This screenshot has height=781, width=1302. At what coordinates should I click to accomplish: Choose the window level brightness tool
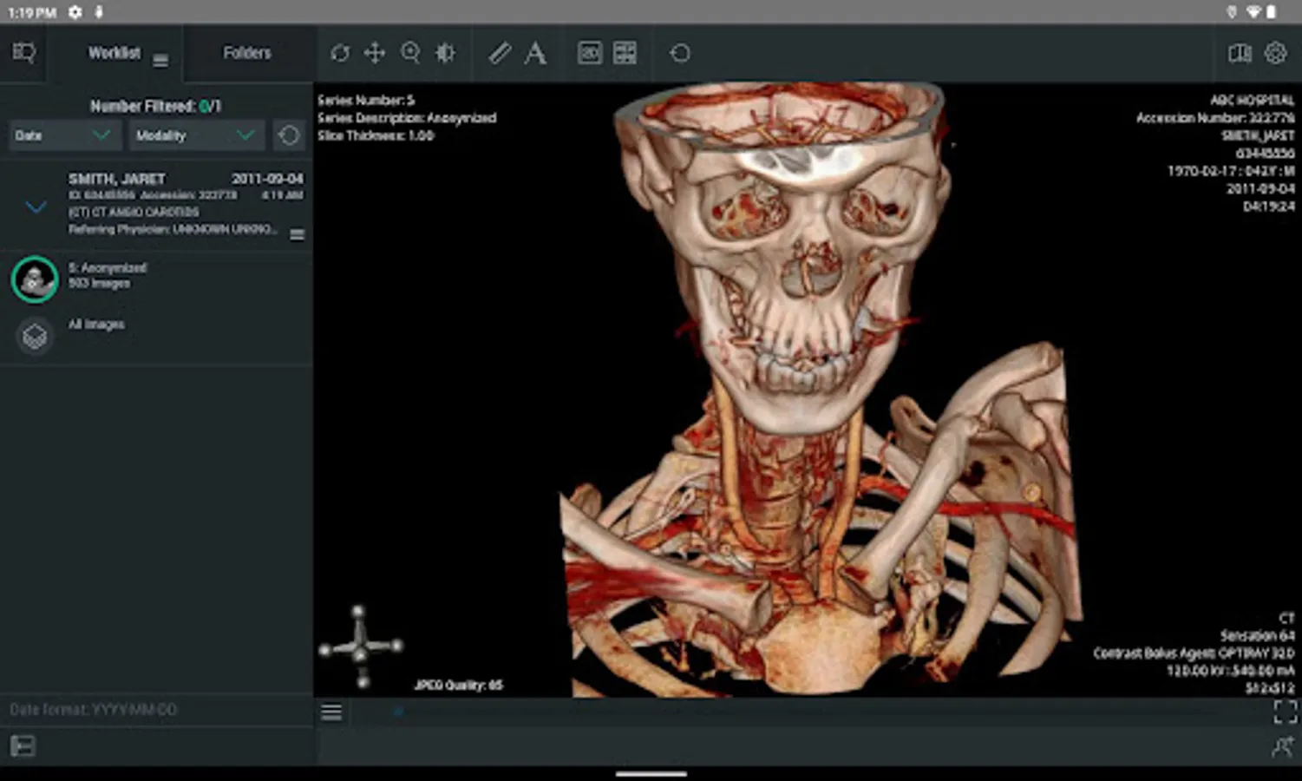point(446,54)
